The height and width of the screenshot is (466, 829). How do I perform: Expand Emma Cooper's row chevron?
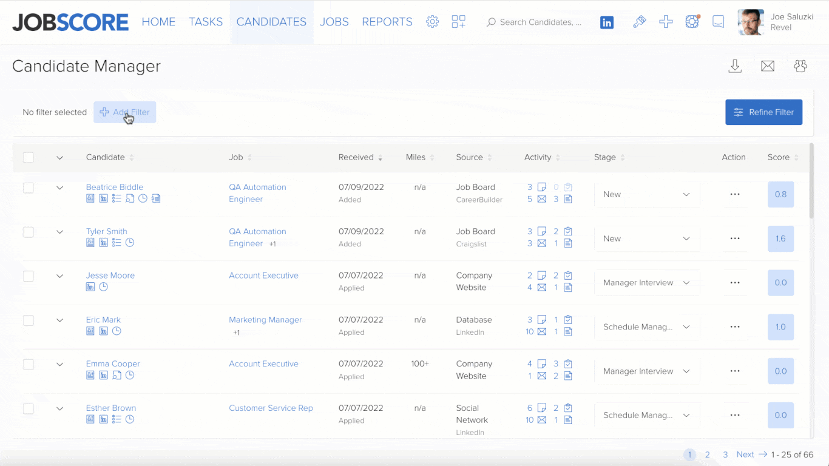click(x=59, y=364)
